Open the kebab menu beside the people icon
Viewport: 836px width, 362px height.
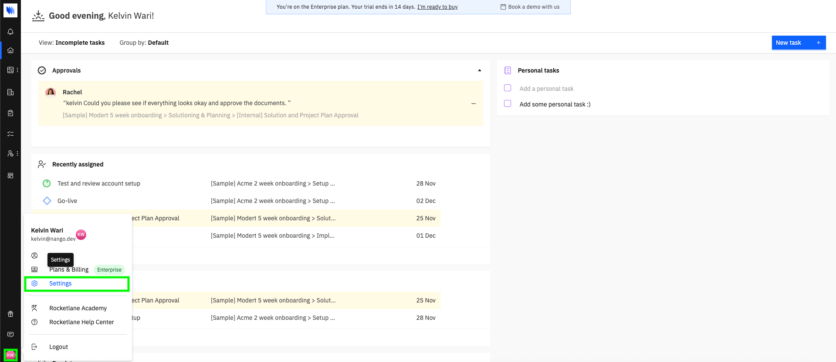click(x=17, y=153)
